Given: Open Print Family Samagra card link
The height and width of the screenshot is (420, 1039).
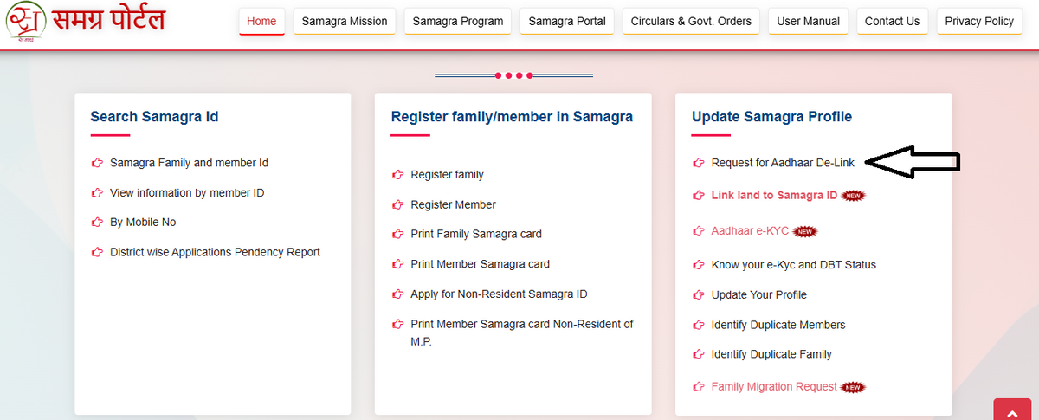Looking at the screenshot, I should pyautogui.click(x=476, y=234).
